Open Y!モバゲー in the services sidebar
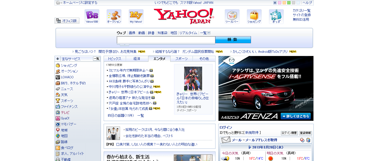The width and height of the screenshot is (368, 161). coord(68,124)
